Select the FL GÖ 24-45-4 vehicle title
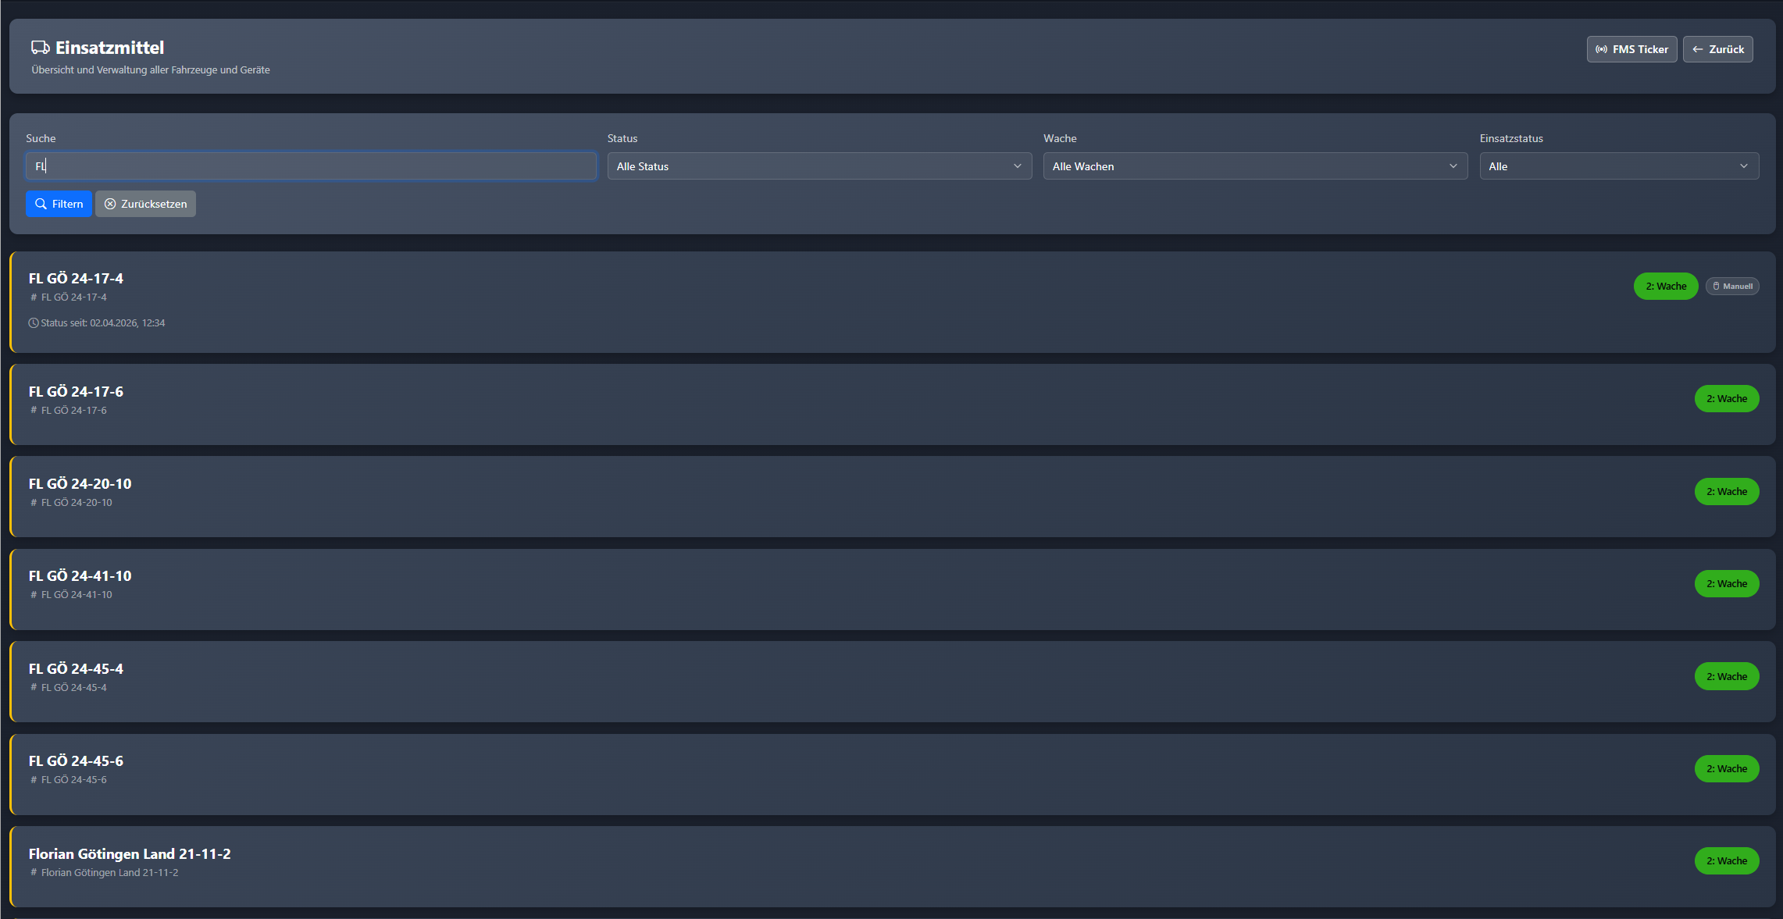This screenshot has height=919, width=1783. [x=76, y=669]
